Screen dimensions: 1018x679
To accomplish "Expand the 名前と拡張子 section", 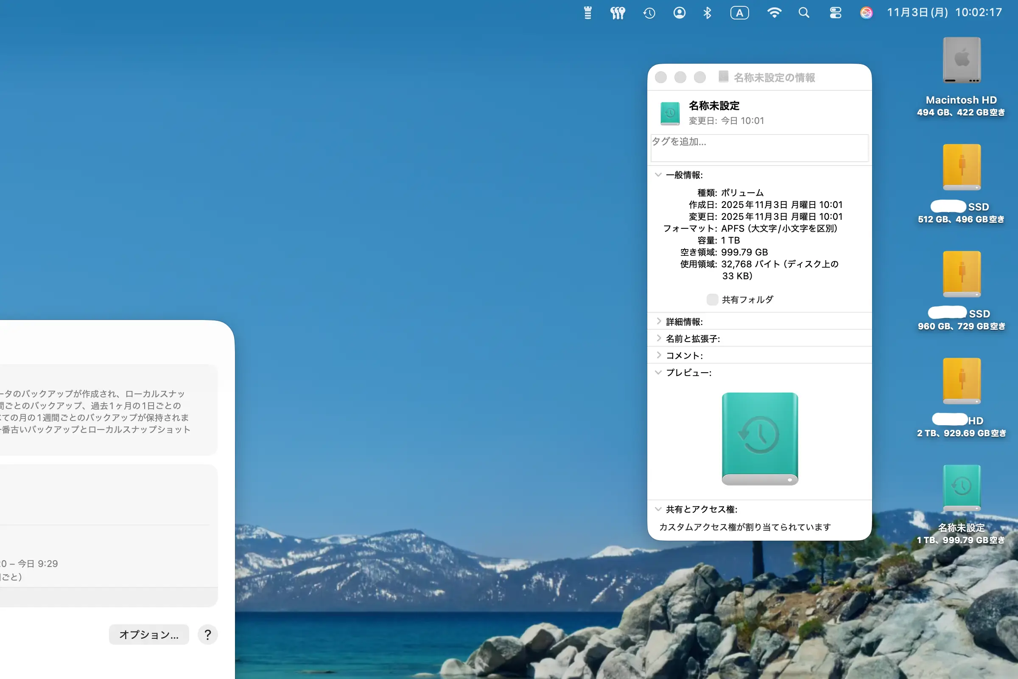I will tap(658, 338).
